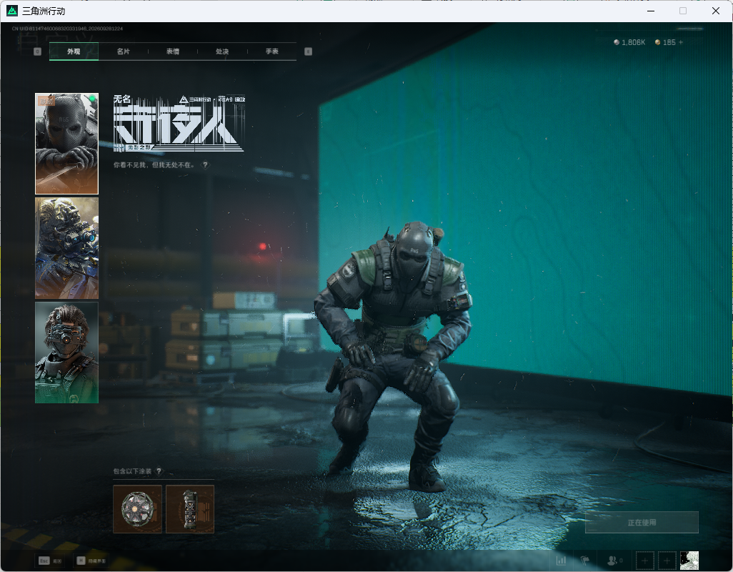
Task: Click the plus icon to add gold currency
Action: click(x=681, y=42)
